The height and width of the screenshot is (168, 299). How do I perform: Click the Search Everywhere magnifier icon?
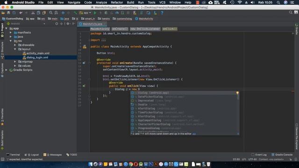(291, 13)
